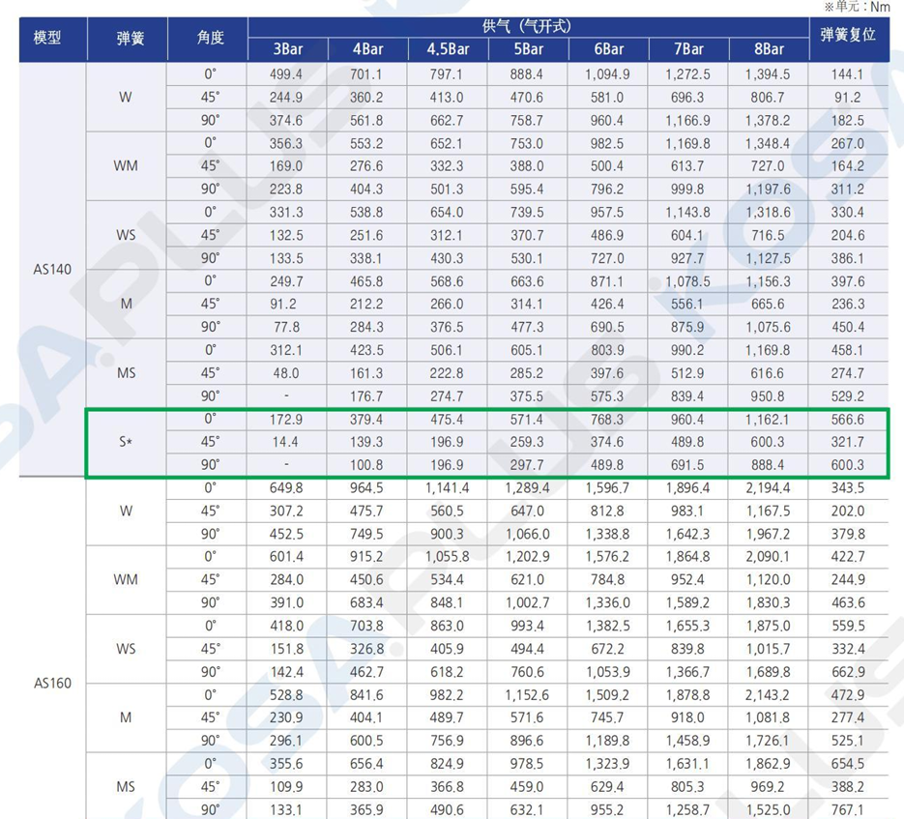The height and width of the screenshot is (819, 904).
Task: Click the 566.6 spring return value
Action: pos(847,420)
